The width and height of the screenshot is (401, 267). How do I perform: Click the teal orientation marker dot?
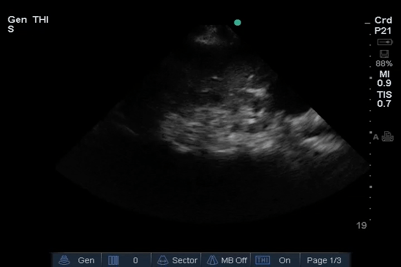click(238, 23)
